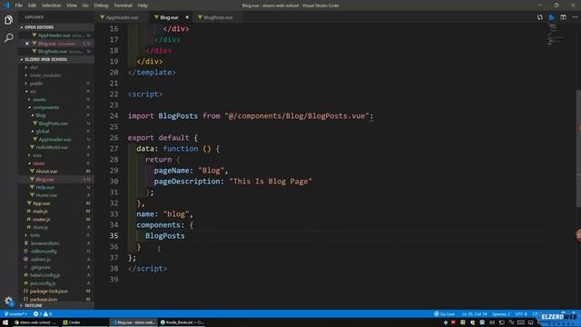Collapse the src folder

pyautogui.click(x=33, y=91)
